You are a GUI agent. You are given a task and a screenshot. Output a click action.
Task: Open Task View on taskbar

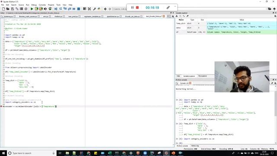click(60, 153)
